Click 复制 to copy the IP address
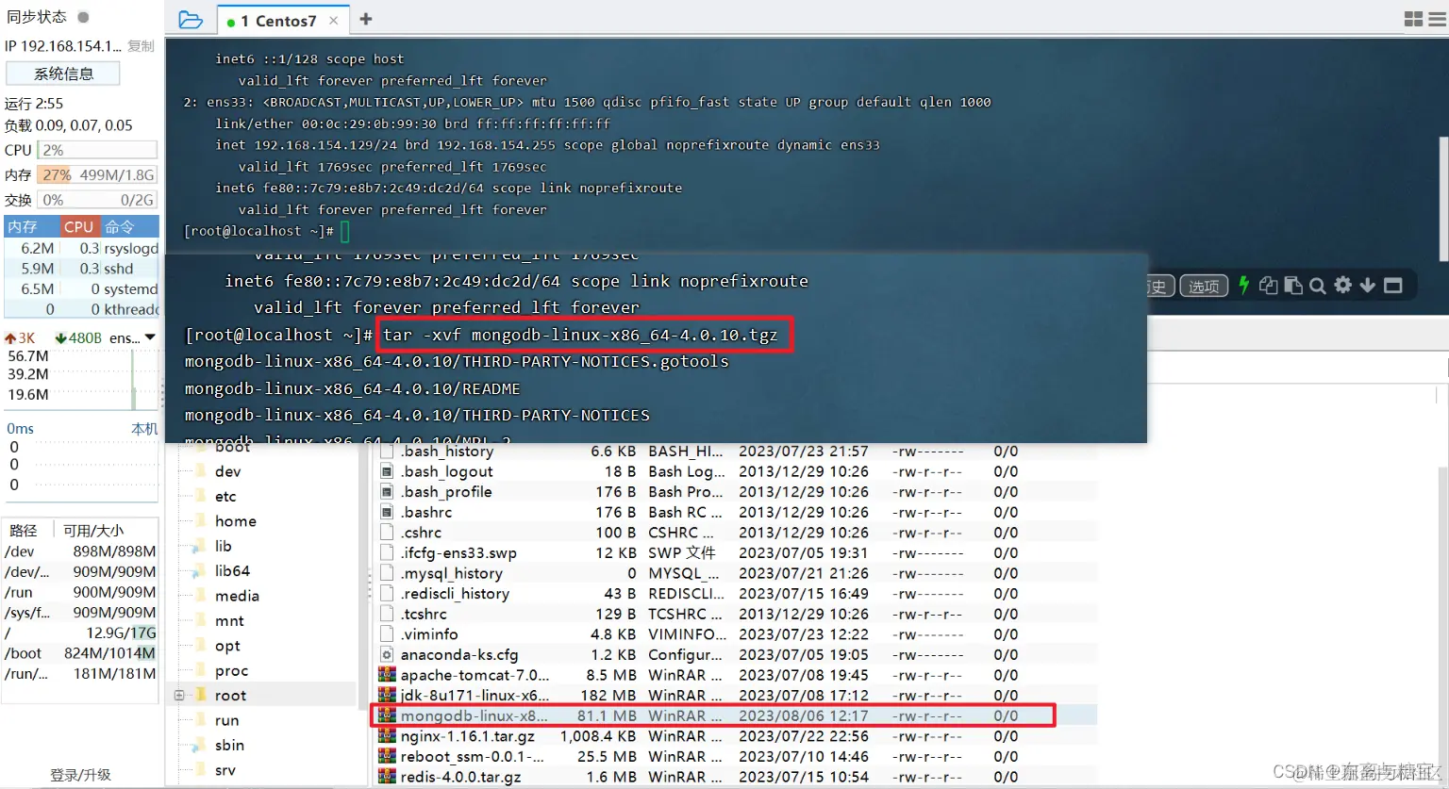Image resolution: width=1449 pixels, height=789 pixels. click(x=141, y=45)
